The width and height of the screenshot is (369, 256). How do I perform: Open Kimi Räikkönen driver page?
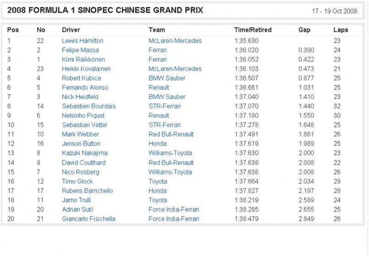point(83,60)
